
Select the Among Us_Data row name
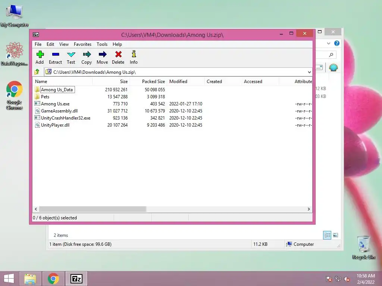(x=57, y=89)
